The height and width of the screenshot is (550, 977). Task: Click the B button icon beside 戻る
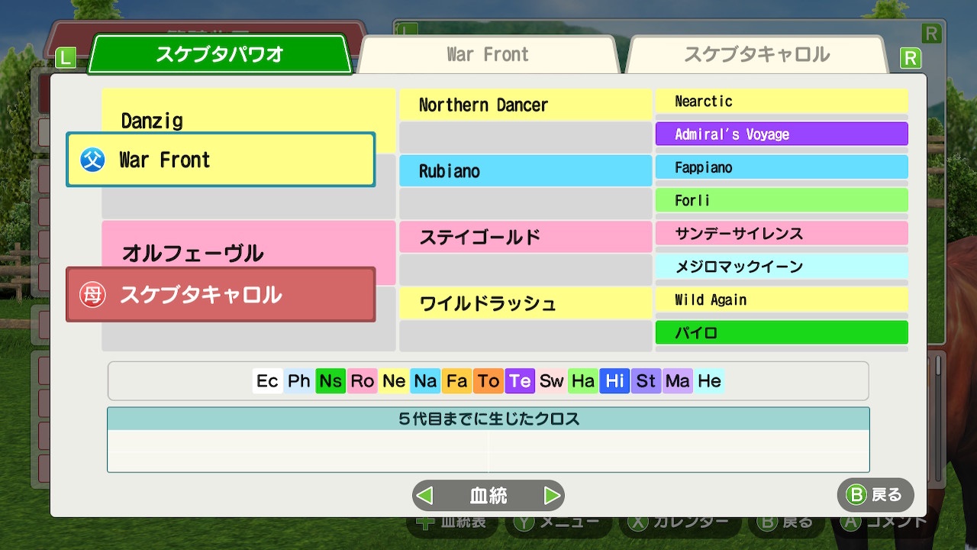coord(856,495)
